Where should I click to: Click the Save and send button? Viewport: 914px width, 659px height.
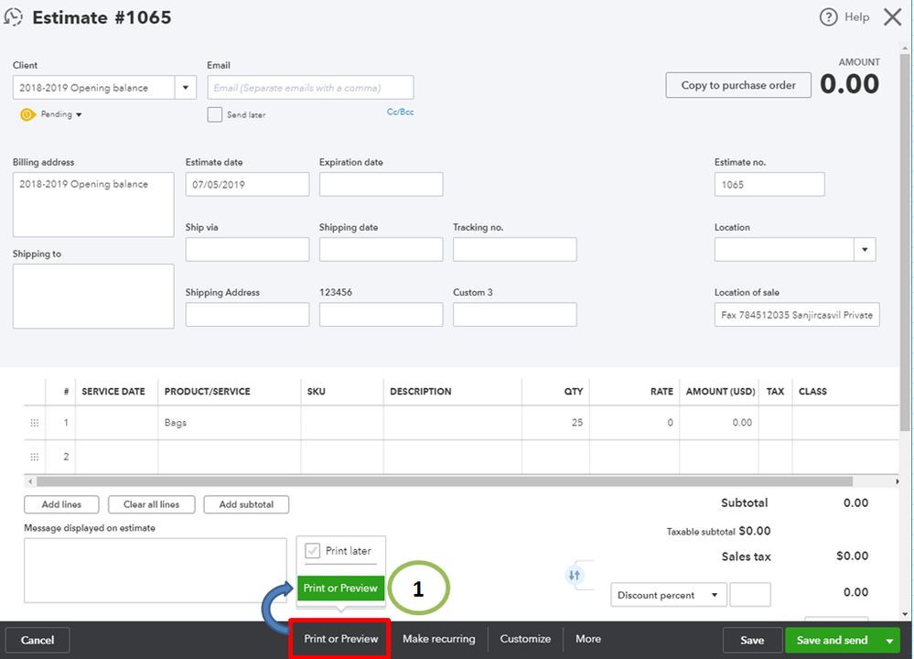point(833,641)
